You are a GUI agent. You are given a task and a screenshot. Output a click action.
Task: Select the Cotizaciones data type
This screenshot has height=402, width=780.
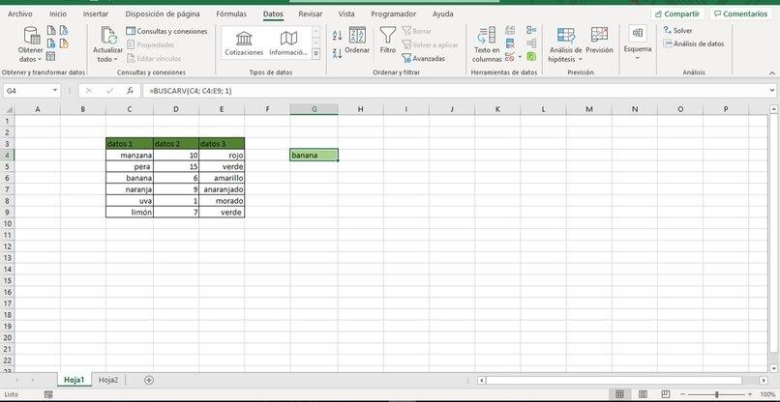(244, 43)
